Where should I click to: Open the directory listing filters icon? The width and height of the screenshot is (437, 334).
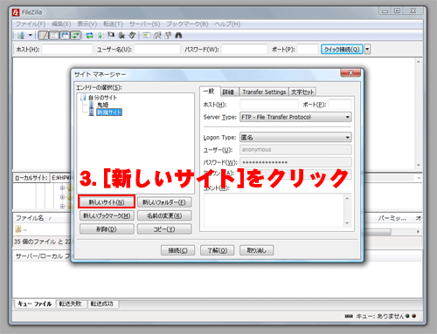click(146, 36)
